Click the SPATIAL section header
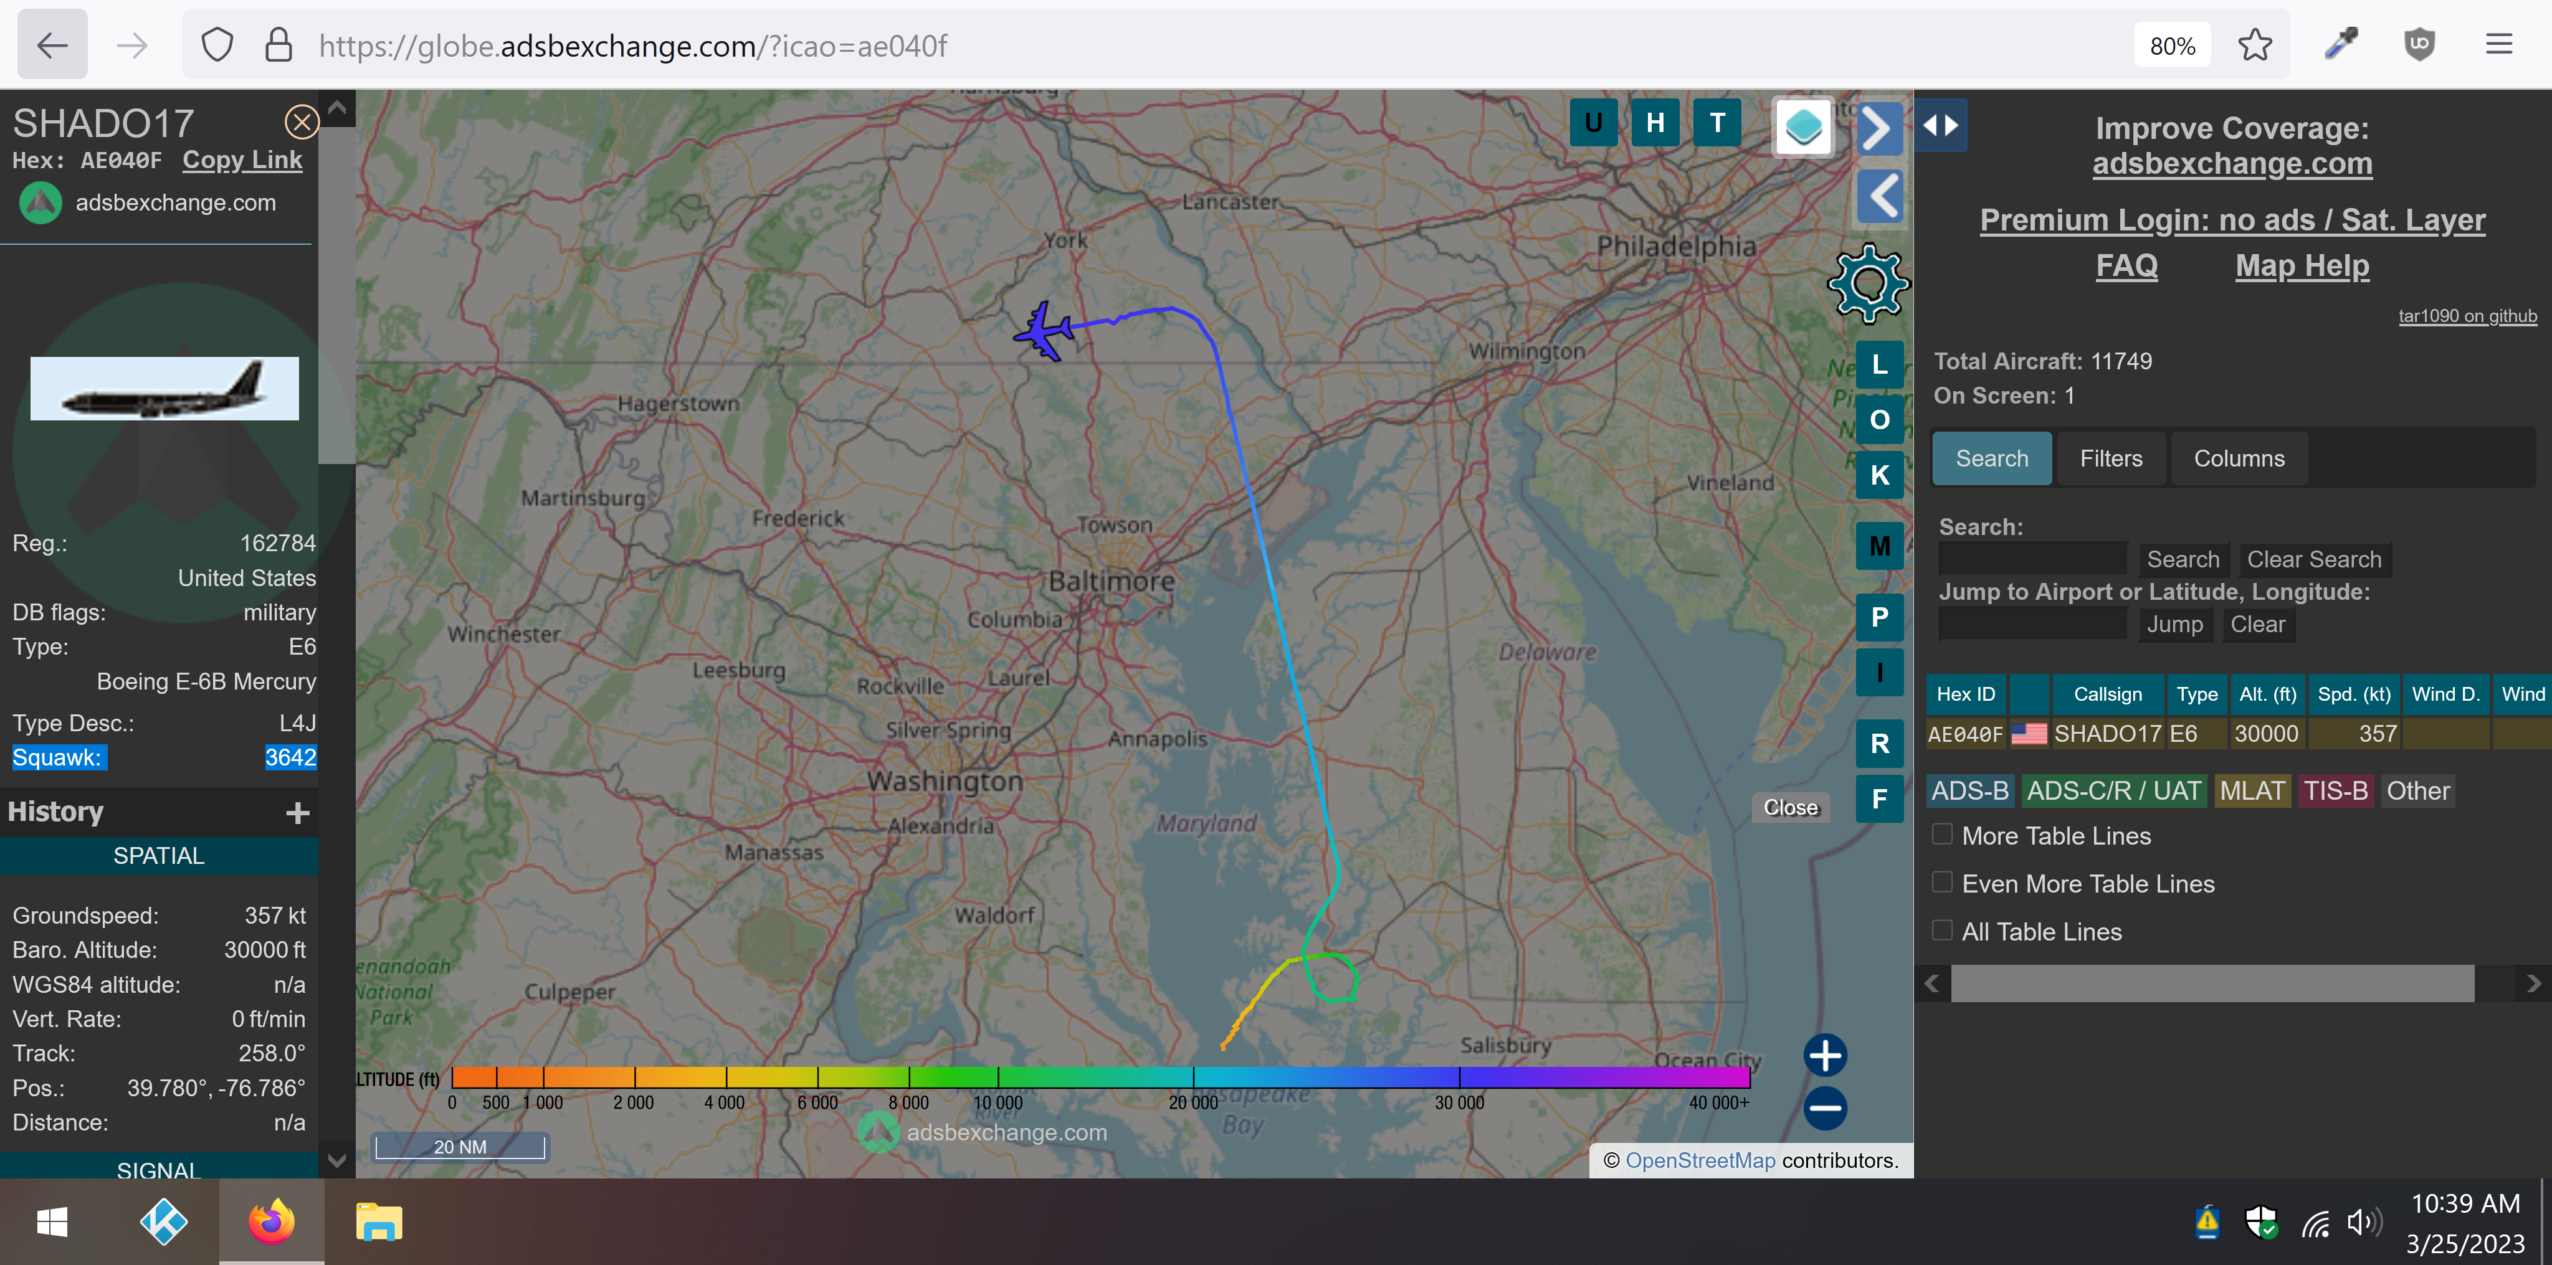The image size is (2552, 1265). pos(158,857)
